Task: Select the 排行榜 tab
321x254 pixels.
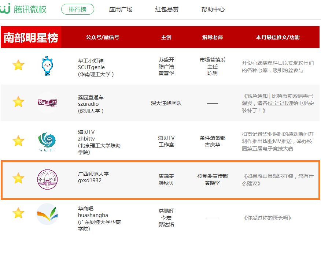Action: tap(78, 10)
